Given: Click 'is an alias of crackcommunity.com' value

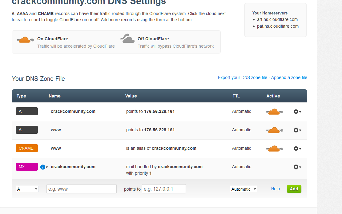Looking at the screenshot, I should coord(161,148).
